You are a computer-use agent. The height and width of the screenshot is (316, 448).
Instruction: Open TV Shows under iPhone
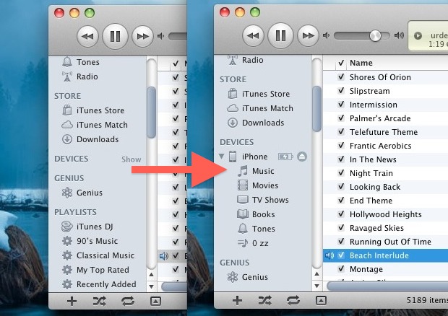point(263,200)
